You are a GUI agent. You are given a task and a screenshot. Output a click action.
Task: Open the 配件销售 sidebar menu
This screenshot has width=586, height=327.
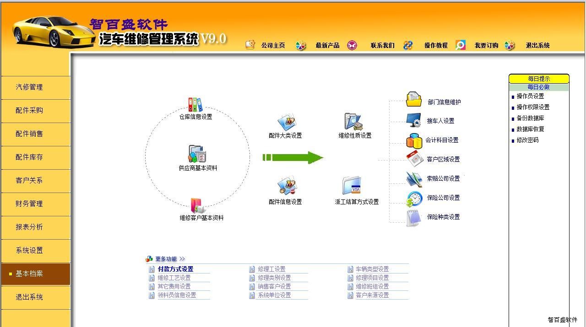35,134
